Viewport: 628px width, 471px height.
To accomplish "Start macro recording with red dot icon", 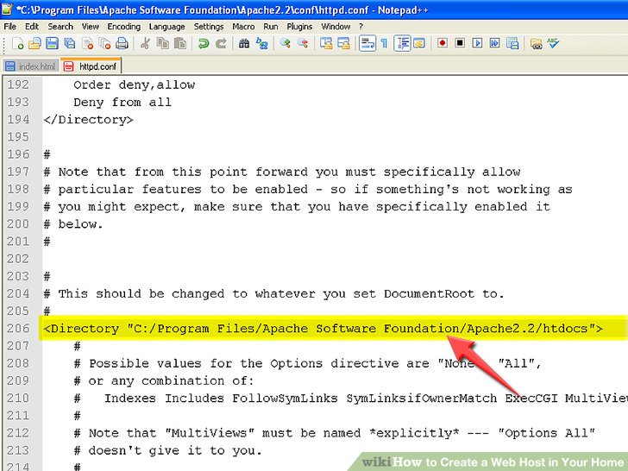I will 443,43.
